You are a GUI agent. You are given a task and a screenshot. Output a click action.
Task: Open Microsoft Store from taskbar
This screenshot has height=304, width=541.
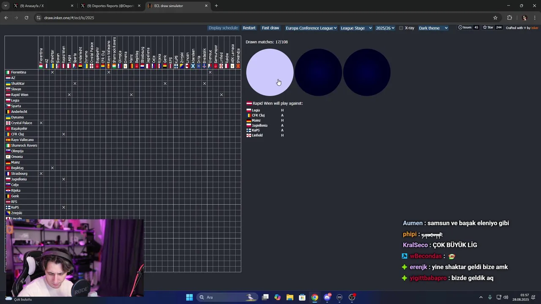302,297
